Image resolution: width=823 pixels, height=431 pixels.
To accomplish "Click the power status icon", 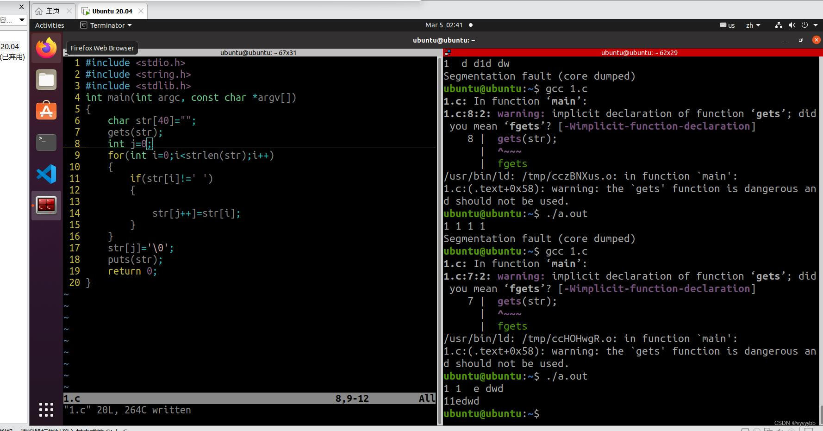I will [804, 25].
